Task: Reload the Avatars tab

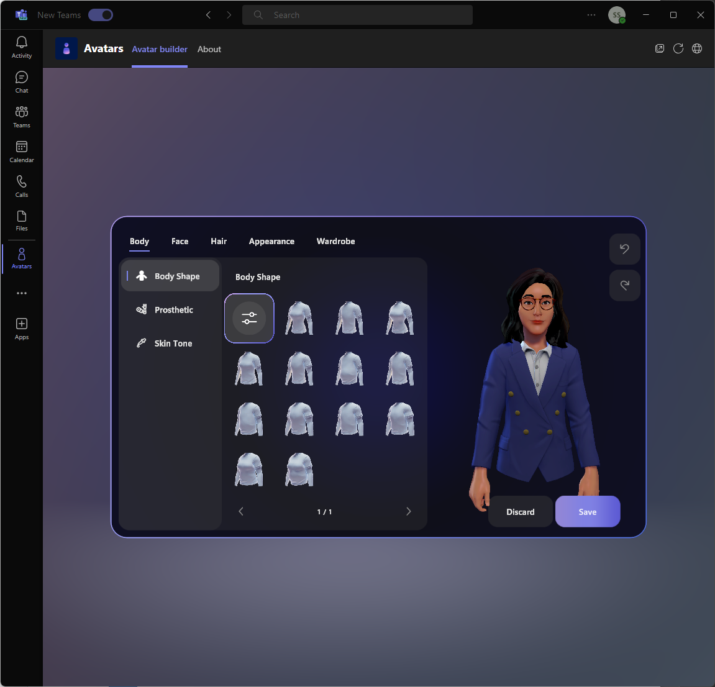Action: tap(678, 49)
